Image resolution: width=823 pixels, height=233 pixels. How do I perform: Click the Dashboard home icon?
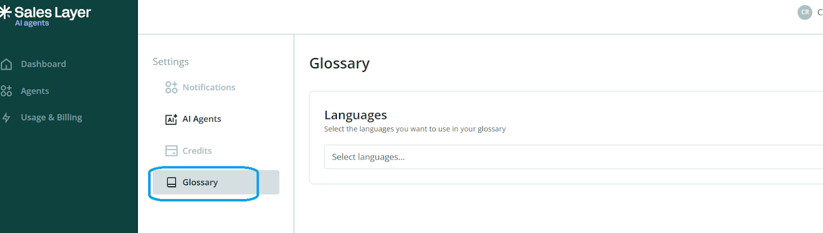coord(6,64)
